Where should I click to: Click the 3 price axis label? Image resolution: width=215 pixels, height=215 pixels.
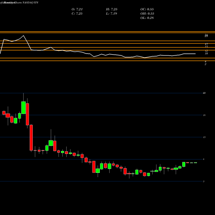204,181
